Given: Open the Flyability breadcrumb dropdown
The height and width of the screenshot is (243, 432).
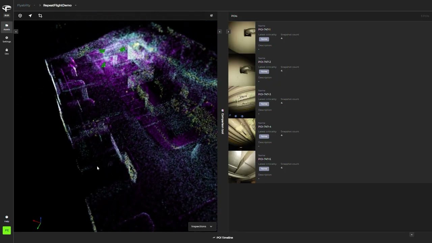Looking at the screenshot, I should click(x=34, y=5).
